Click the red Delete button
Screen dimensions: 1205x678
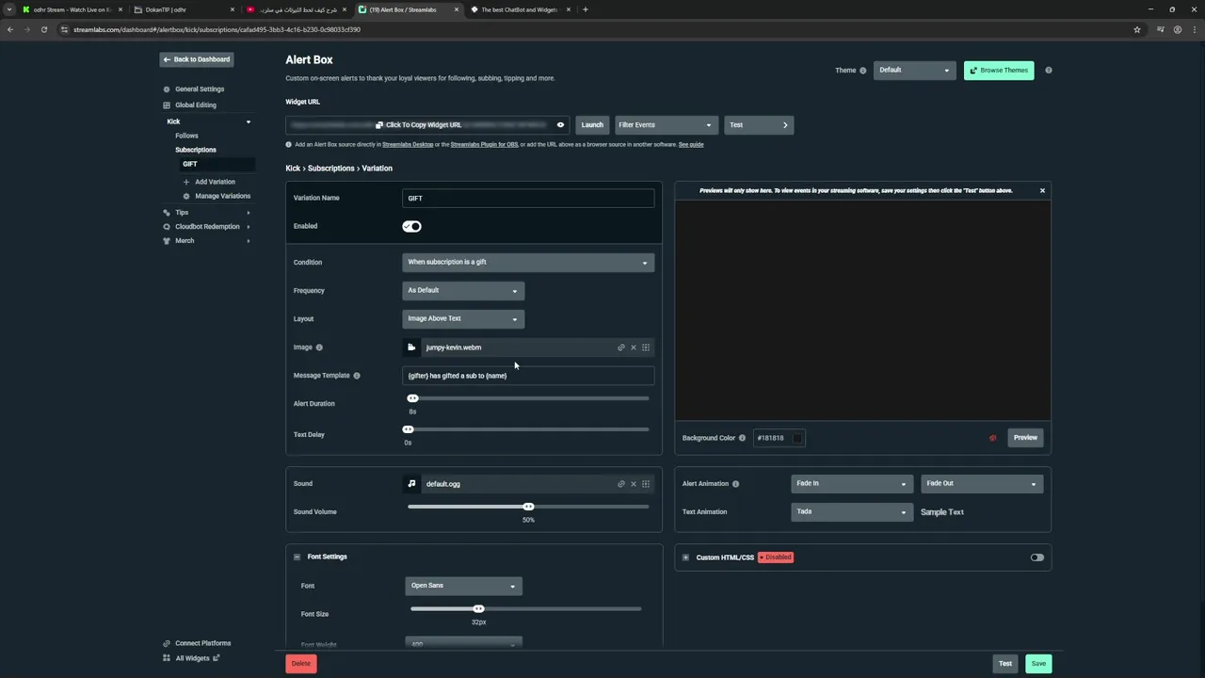[301, 664]
